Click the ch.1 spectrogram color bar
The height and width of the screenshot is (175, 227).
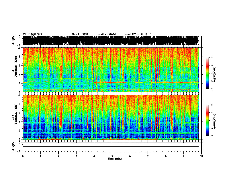207,73
